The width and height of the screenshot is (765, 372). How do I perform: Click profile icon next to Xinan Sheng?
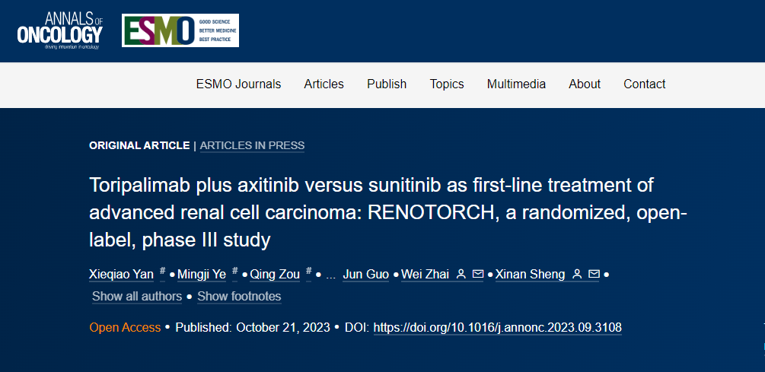pyautogui.click(x=578, y=275)
